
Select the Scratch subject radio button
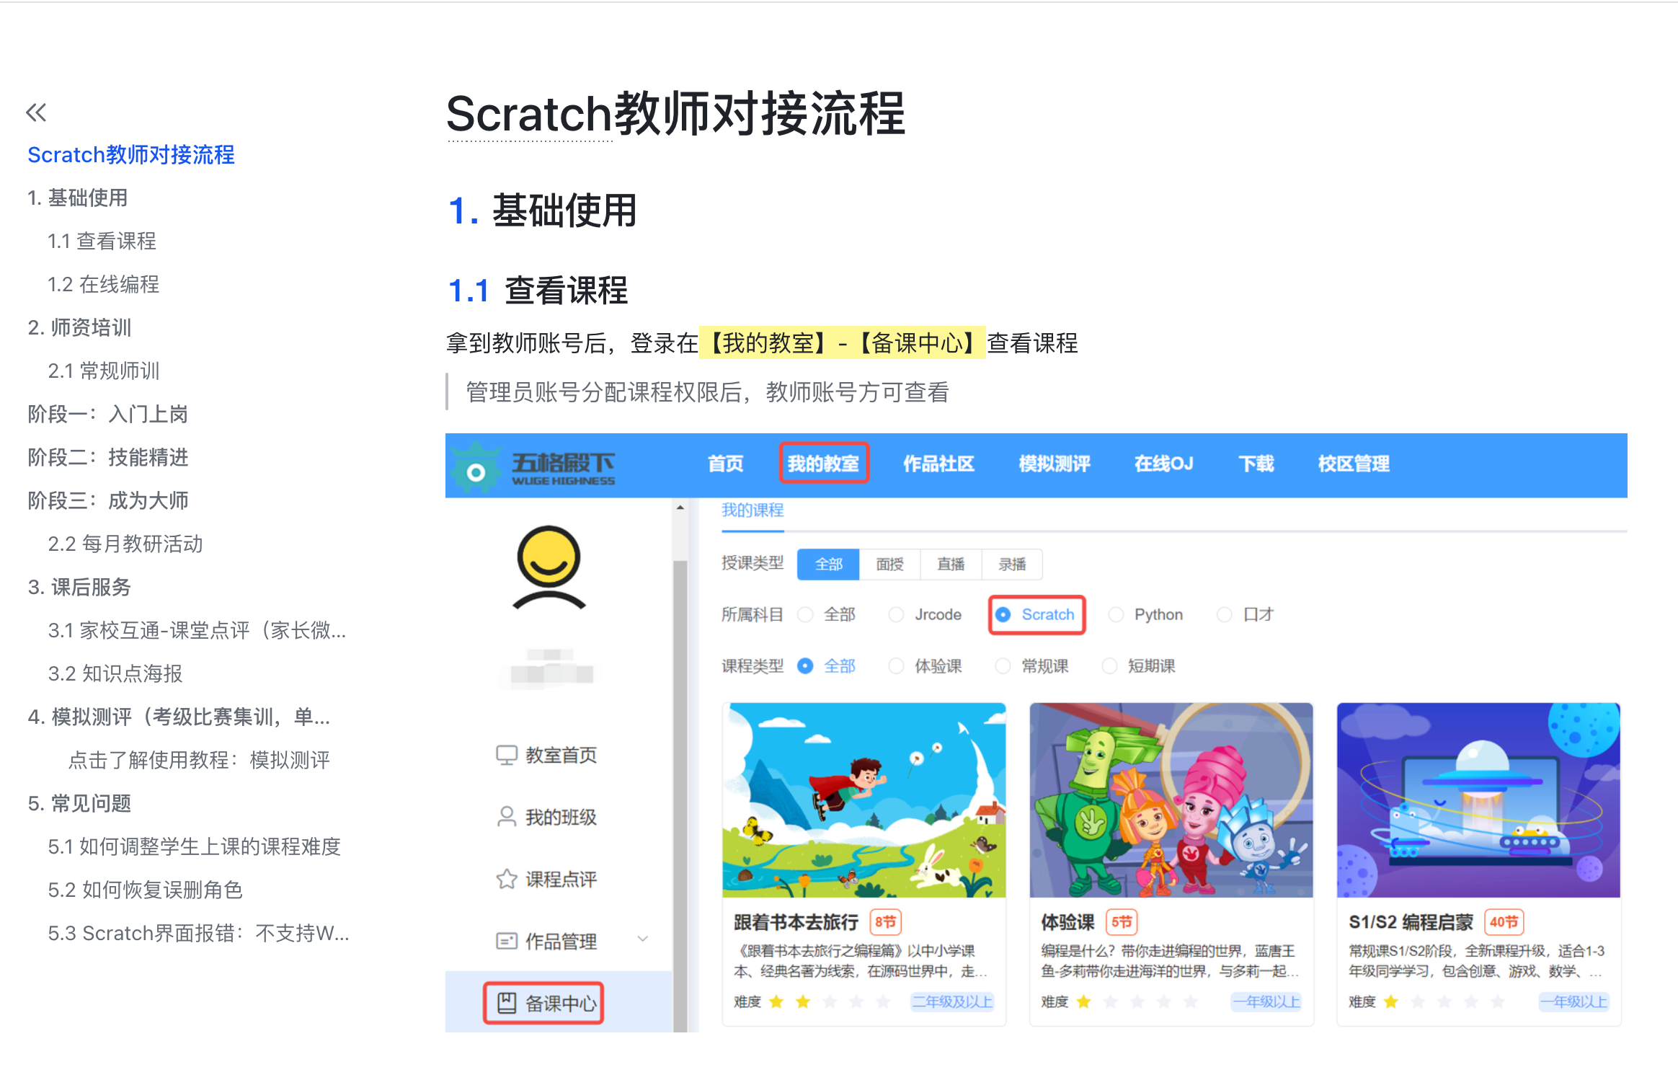point(1003,614)
